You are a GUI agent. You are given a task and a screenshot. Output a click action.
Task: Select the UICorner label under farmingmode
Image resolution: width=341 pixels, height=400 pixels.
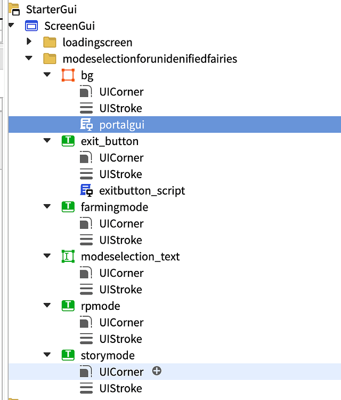coord(121,223)
